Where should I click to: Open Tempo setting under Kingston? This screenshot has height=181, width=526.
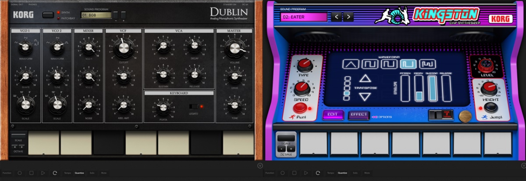[x=330, y=173]
